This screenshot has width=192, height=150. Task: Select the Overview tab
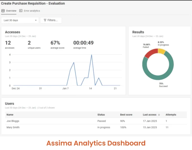click(x=11, y=11)
